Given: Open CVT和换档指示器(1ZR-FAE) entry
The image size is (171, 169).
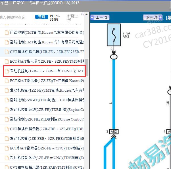Looking at the screenshot, I should pos(47,167).
